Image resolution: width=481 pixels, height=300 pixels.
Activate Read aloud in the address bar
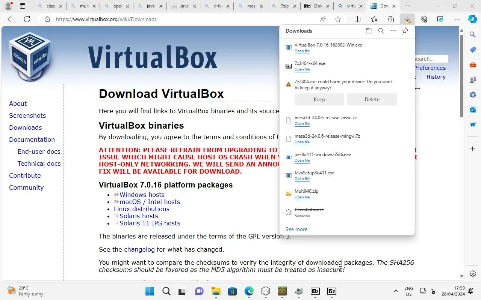click(323, 19)
